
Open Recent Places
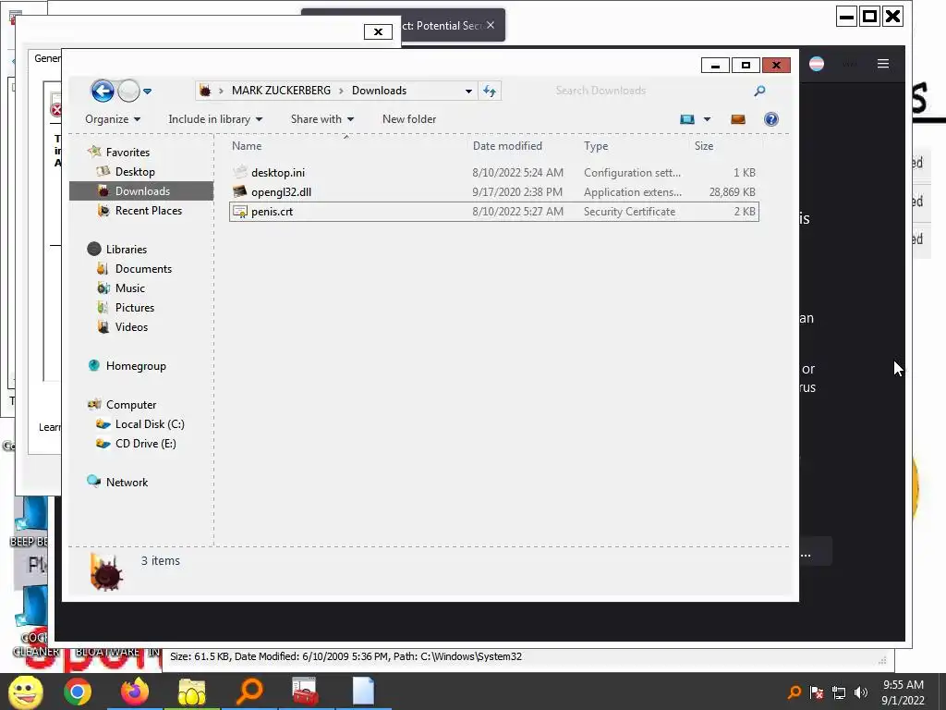coord(149,211)
